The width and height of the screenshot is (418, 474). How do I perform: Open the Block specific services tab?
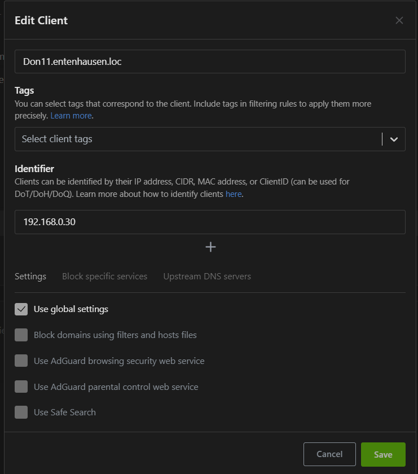104,276
